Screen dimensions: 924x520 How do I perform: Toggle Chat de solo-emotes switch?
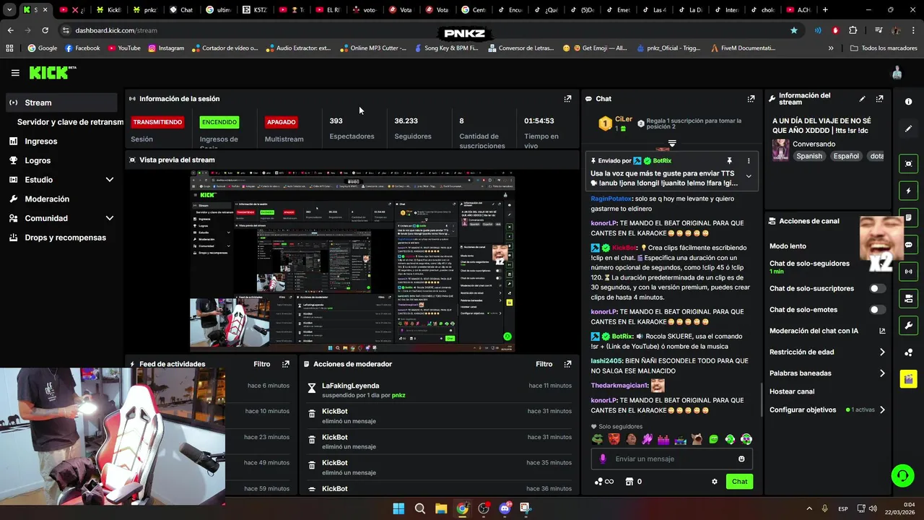tap(877, 310)
